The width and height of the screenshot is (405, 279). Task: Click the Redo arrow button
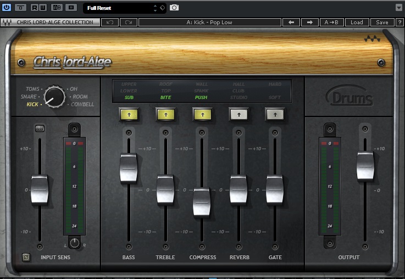pyautogui.click(x=129, y=22)
